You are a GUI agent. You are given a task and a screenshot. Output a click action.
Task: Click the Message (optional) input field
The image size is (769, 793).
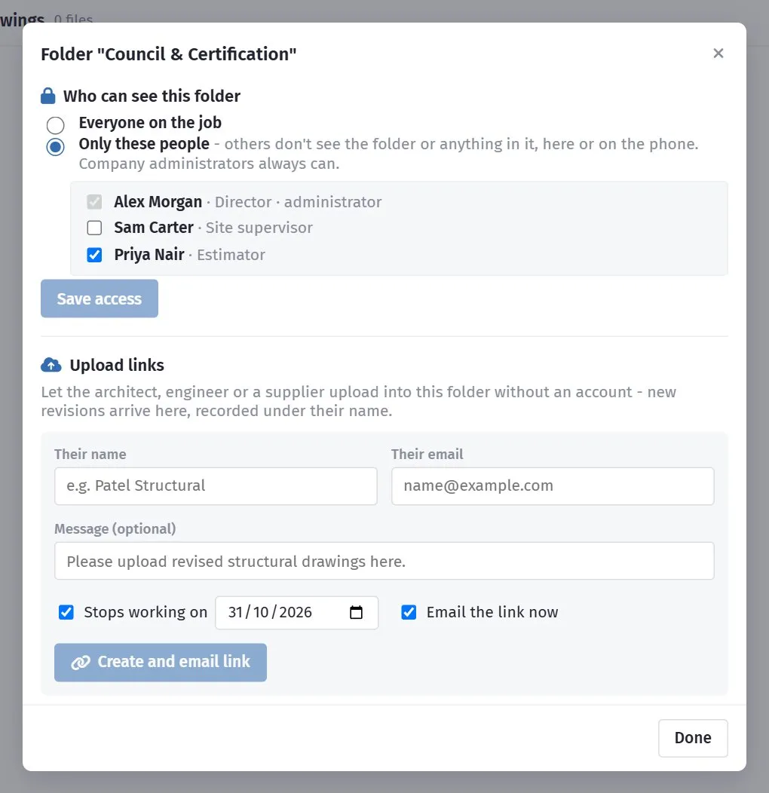(x=384, y=561)
